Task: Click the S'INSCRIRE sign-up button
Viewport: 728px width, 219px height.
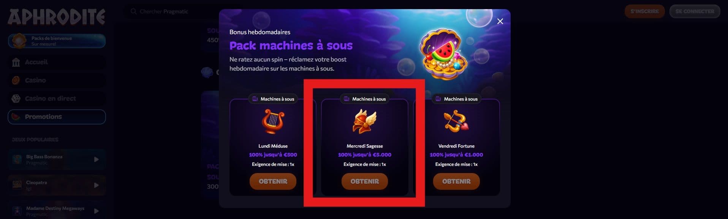Action: coord(644,11)
